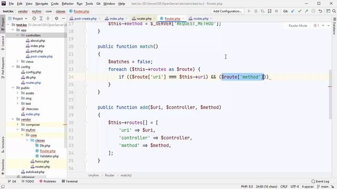Switch to routes.php editor tab
This screenshot has width=337, height=189.
tap(201, 19)
